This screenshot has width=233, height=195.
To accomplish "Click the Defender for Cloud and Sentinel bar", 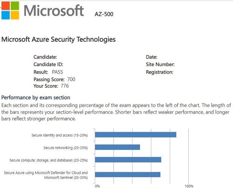I will coord(127,175).
